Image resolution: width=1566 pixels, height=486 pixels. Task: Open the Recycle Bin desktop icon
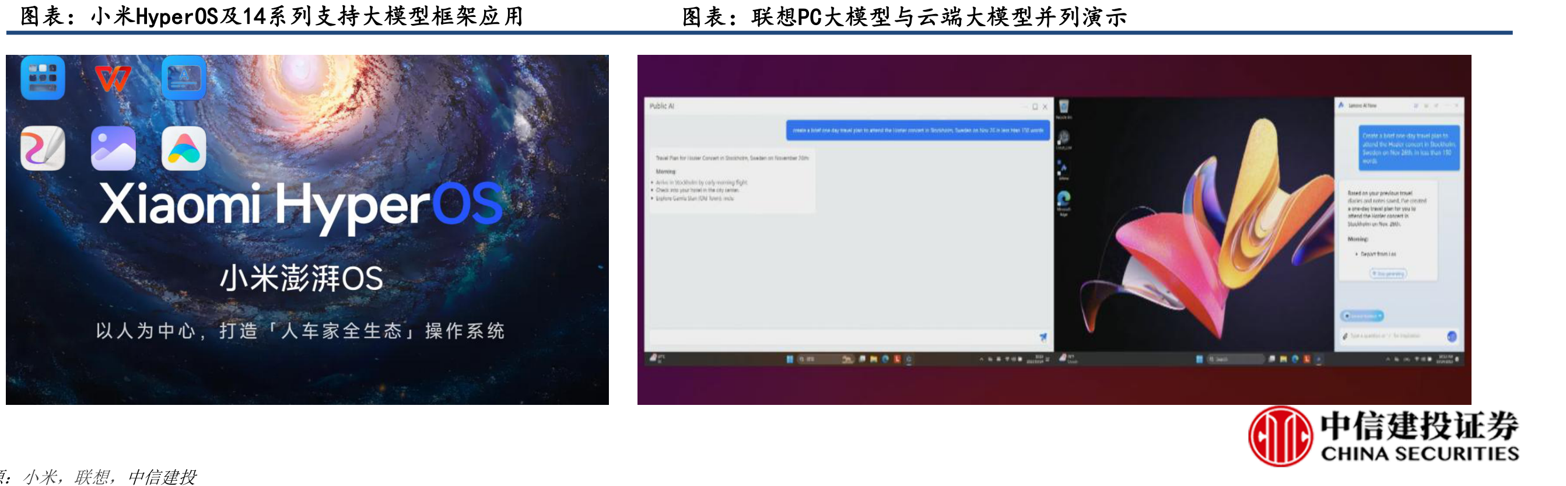tap(1064, 110)
